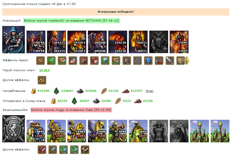This screenshot has height=159, width=232.
Task: Select the red horn hero effect icon
Action: [159, 61]
